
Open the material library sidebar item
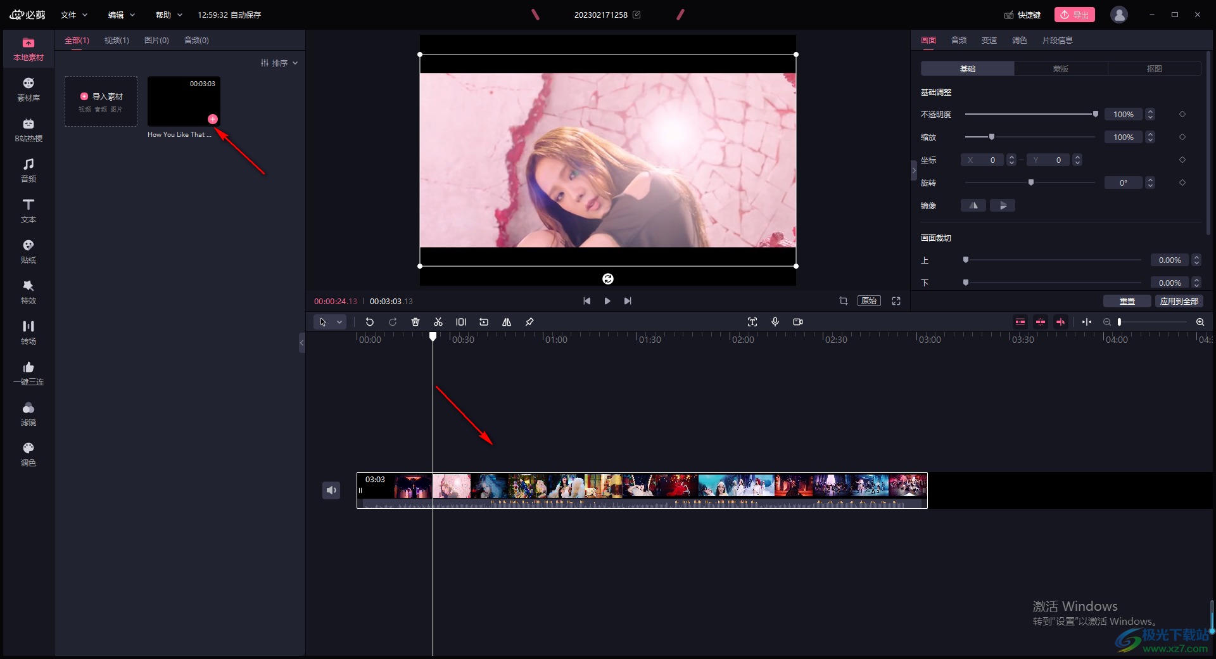pyautogui.click(x=28, y=90)
